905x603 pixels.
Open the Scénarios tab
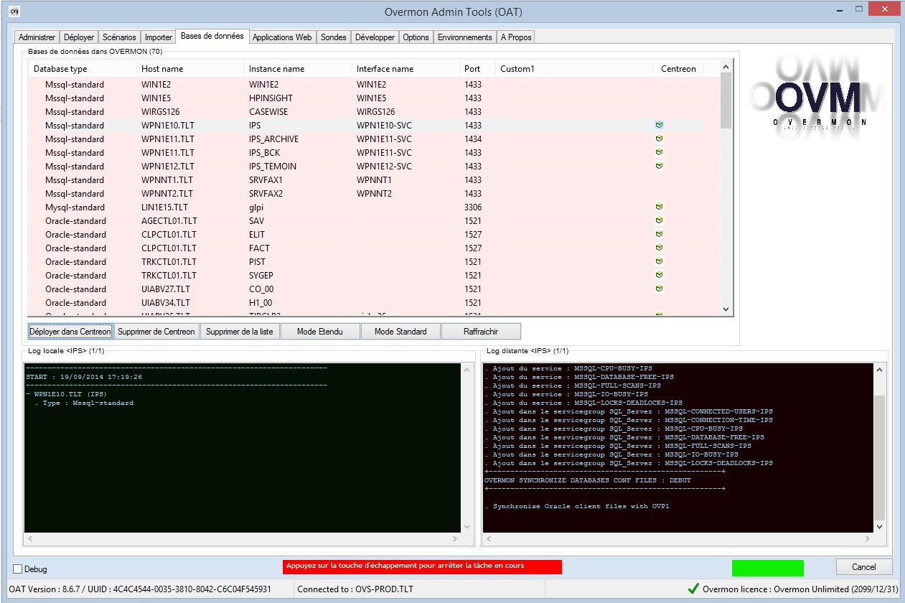(119, 37)
